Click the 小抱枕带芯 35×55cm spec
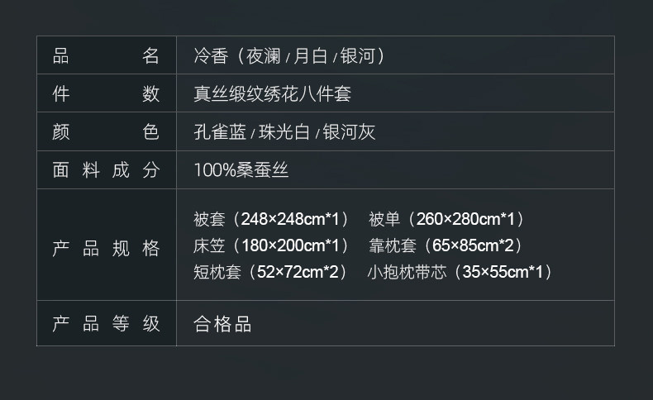 click(460, 272)
